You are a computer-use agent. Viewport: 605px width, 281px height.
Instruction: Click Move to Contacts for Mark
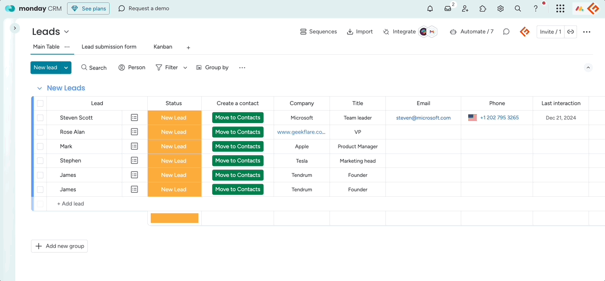point(238,146)
